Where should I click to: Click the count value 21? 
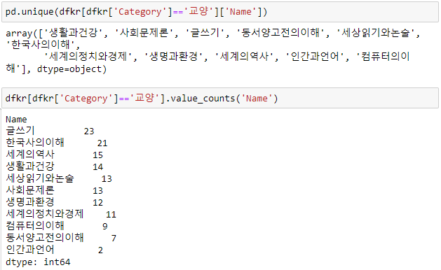coord(102,143)
